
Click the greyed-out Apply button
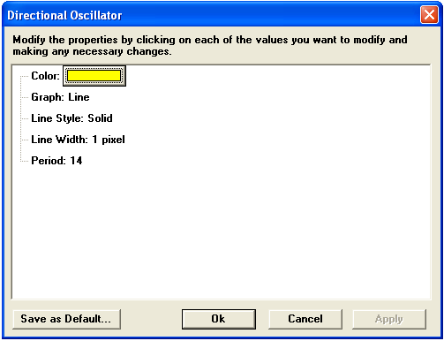tap(389, 319)
